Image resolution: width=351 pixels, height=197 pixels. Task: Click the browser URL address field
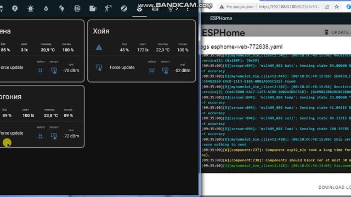pos(290,7)
